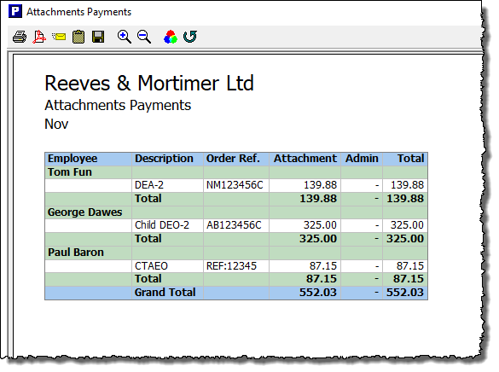Send report by email icon

coord(59,37)
